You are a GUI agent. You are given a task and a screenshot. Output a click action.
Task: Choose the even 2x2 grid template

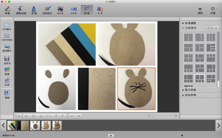pos(188,58)
